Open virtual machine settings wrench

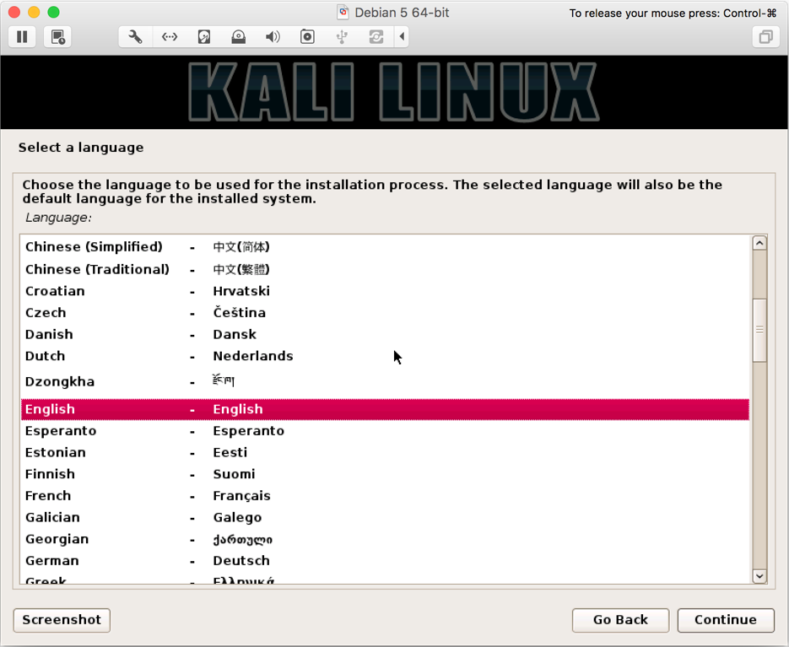[x=135, y=37]
